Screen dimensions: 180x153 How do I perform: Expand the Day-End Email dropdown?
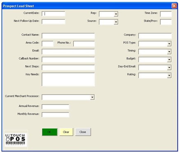pyautogui.click(x=169, y=67)
